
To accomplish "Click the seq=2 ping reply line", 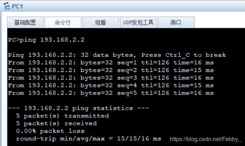I will click(x=111, y=70).
